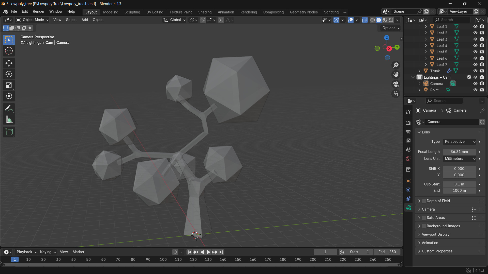Activate the Transform tool

coord(9,96)
